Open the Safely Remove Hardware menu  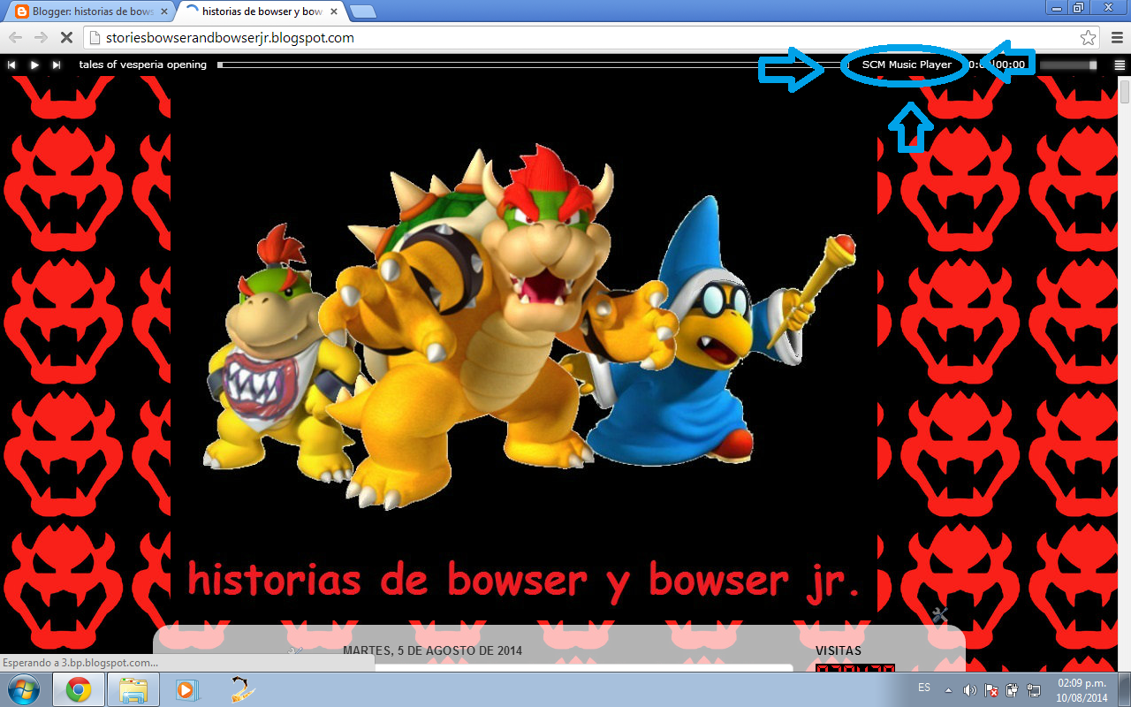(1013, 691)
